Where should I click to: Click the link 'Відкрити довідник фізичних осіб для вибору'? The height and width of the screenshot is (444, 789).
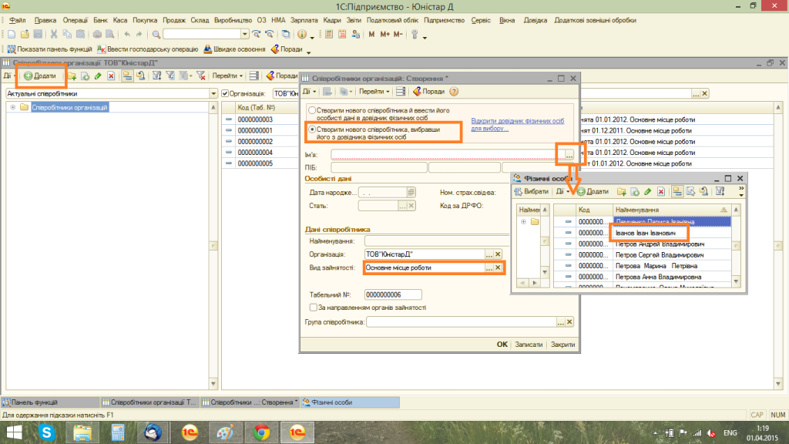pos(517,124)
